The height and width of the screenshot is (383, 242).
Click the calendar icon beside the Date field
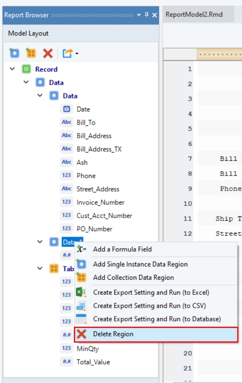(x=66, y=109)
